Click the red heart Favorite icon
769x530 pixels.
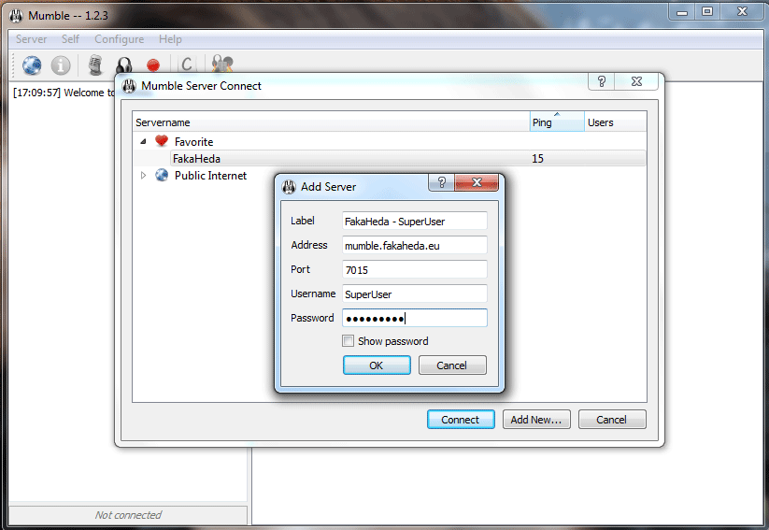click(162, 141)
